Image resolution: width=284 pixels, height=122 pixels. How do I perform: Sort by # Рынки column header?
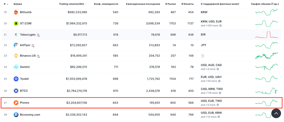[170, 4]
